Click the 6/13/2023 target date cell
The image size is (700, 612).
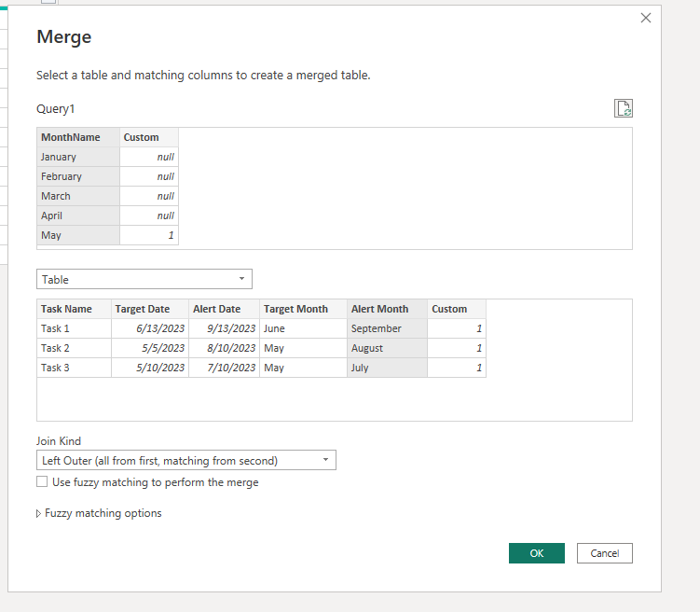coord(150,328)
